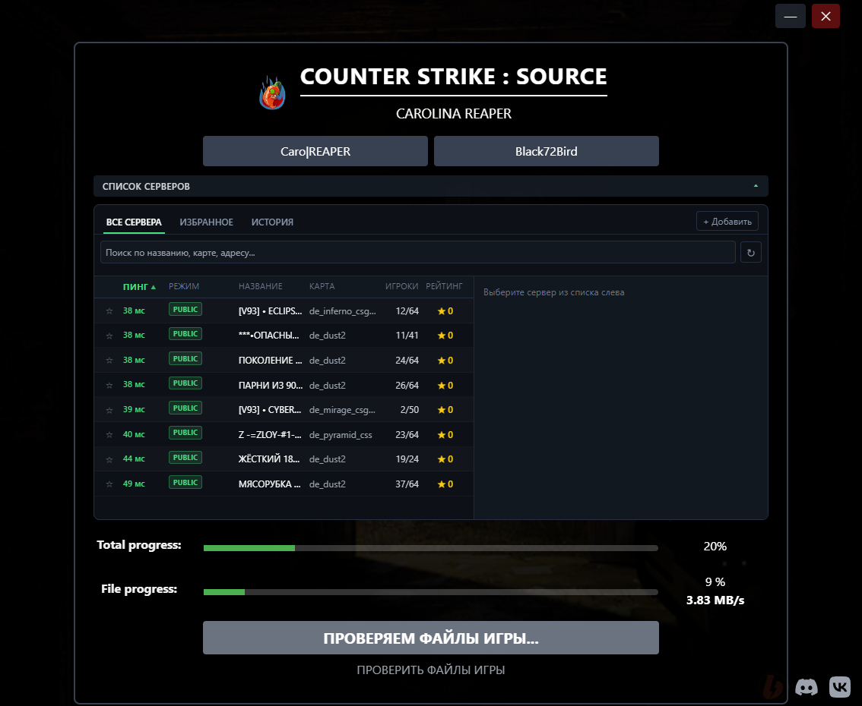Minimize the launcher window
862x706 pixels.
pyautogui.click(x=790, y=16)
